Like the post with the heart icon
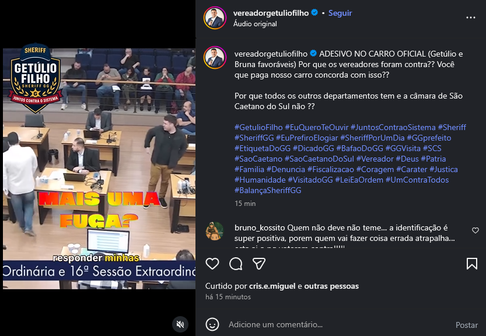Screen dimensions: 486x336 tap(212, 264)
